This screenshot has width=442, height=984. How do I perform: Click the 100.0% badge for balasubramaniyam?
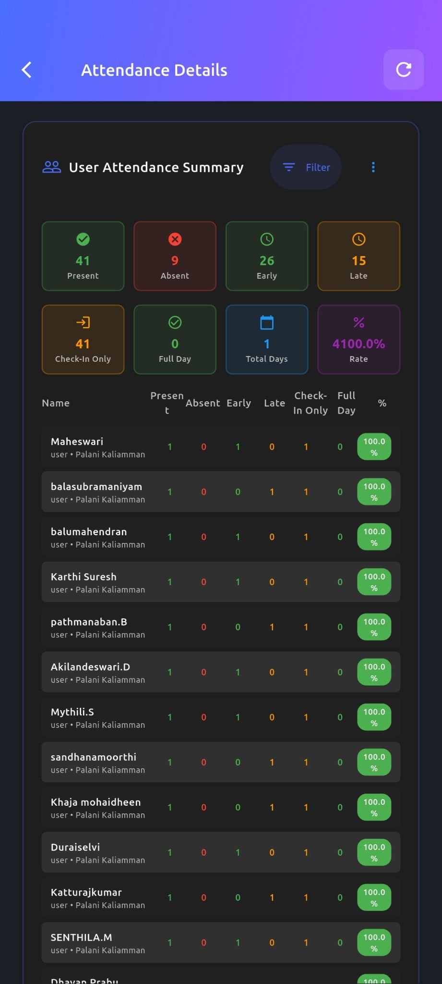374,492
